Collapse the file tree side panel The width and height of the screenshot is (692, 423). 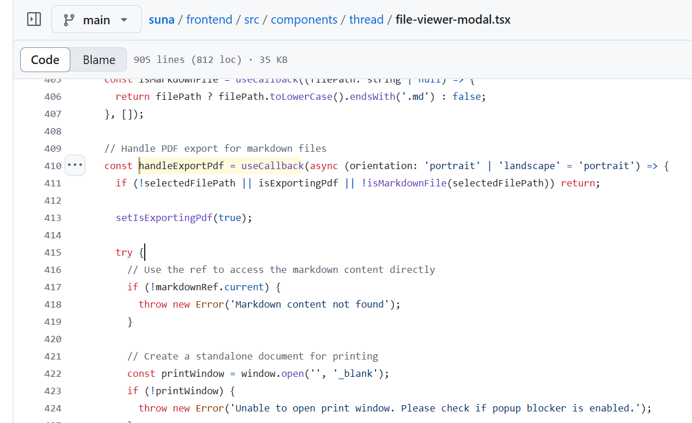click(x=33, y=19)
